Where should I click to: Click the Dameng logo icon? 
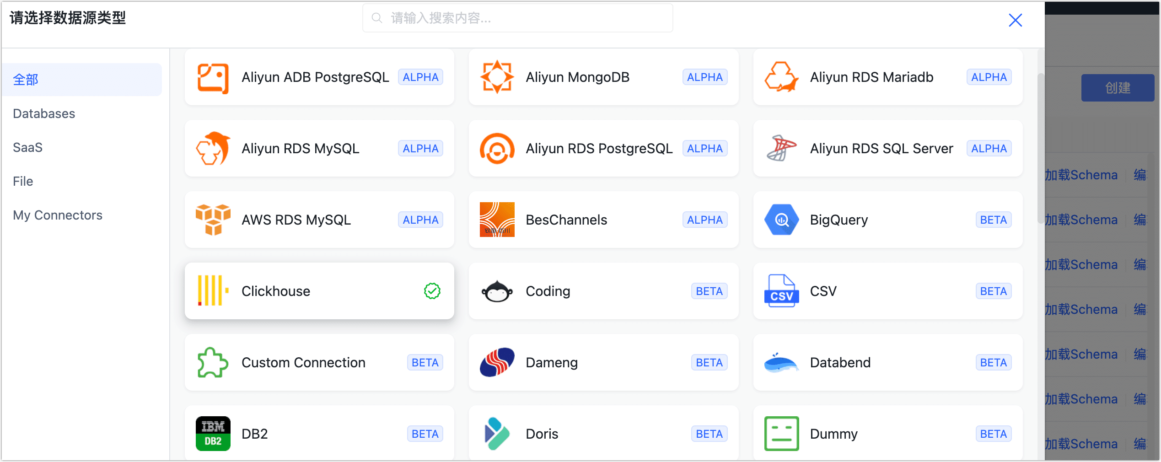[497, 362]
